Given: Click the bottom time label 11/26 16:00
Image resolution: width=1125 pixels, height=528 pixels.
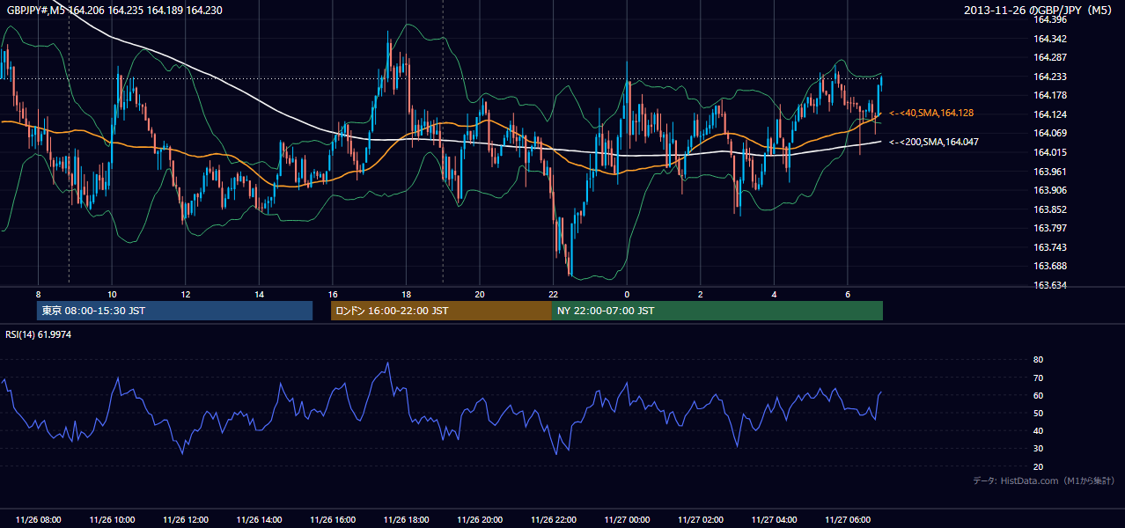Looking at the screenshot, I should click(333, 520).
